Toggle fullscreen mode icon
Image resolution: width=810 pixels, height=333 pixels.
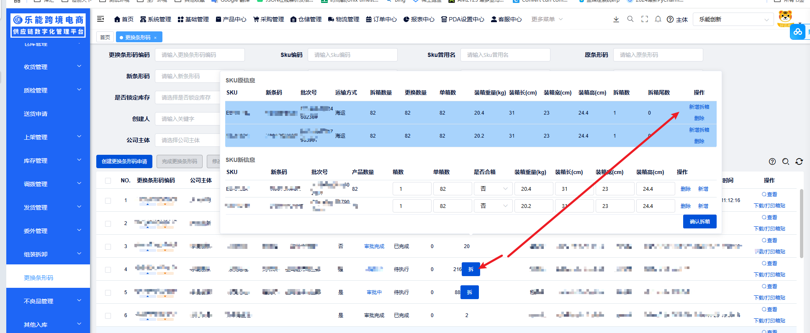[x=645, y=19]
